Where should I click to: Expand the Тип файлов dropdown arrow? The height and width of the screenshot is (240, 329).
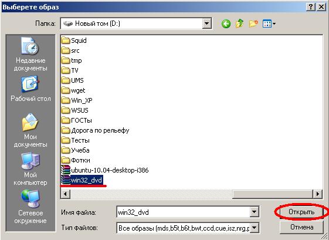point(254,228)
